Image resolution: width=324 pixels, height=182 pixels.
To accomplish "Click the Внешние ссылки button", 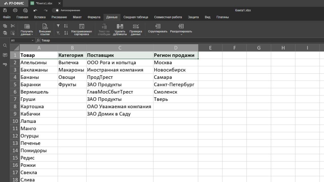I will 45,29.
